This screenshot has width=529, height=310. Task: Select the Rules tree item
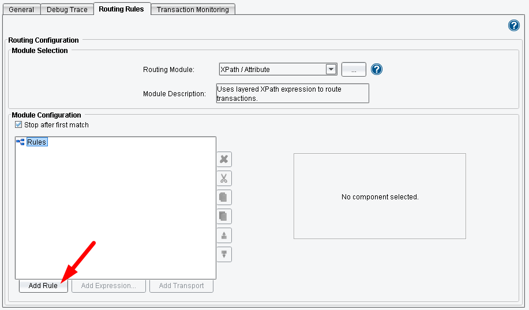tap(37, 142)
